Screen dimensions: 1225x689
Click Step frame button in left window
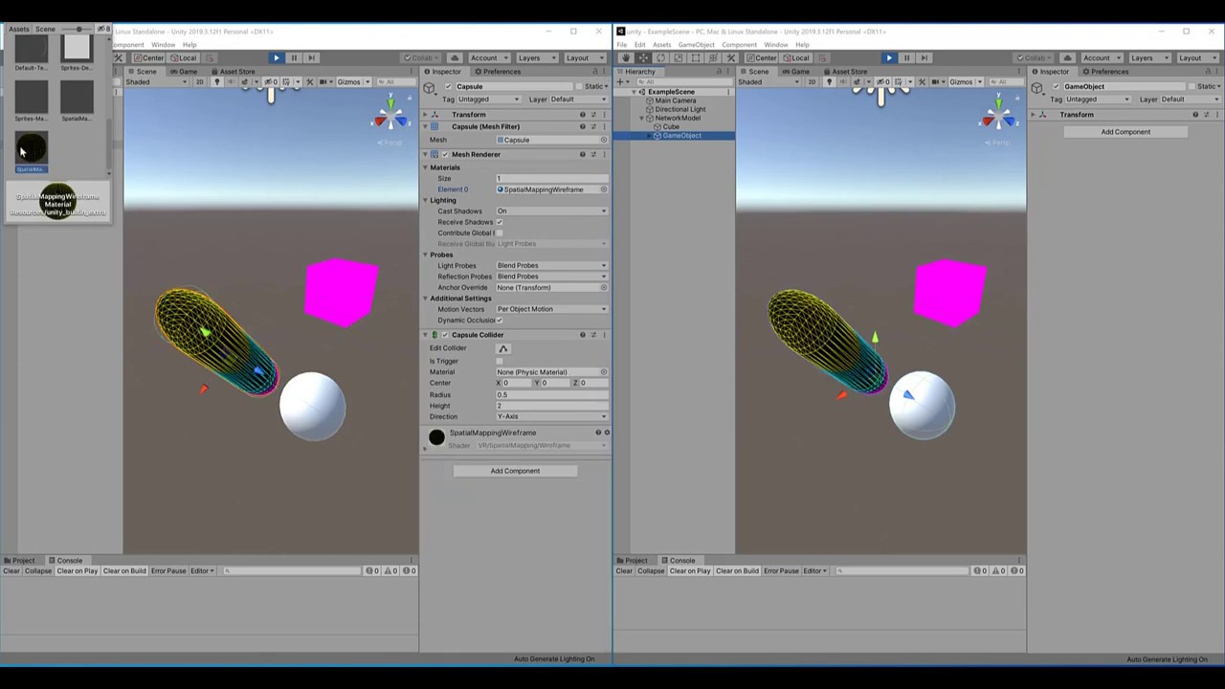click(311, 57)
